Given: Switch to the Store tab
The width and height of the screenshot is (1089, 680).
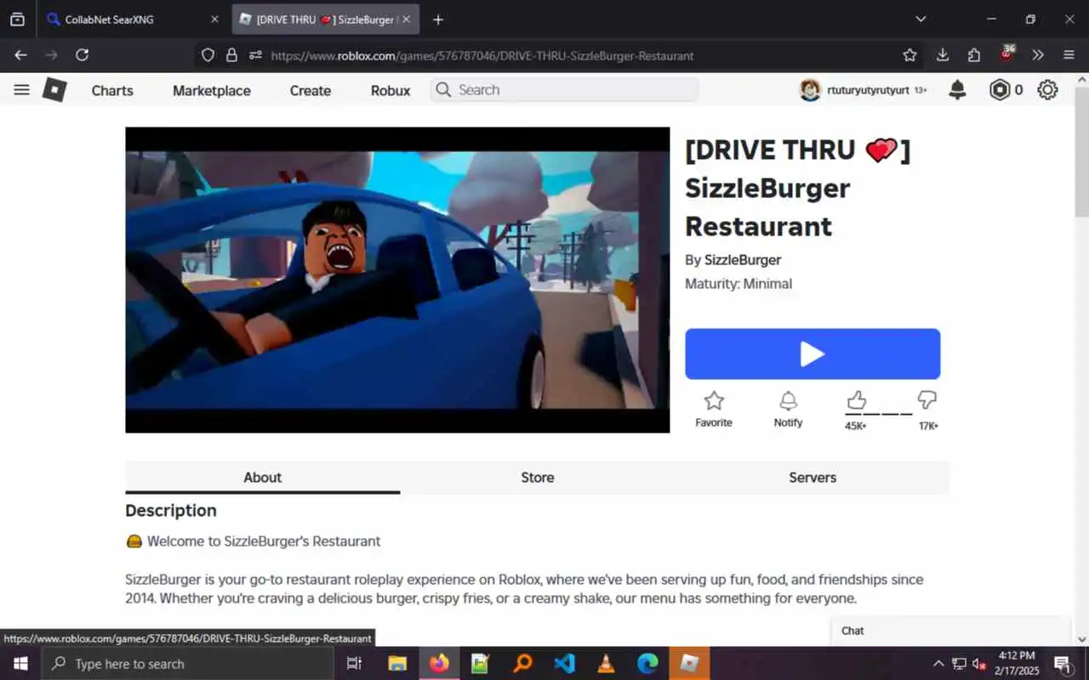Looking at the screenshot, I should pos(538,477).
